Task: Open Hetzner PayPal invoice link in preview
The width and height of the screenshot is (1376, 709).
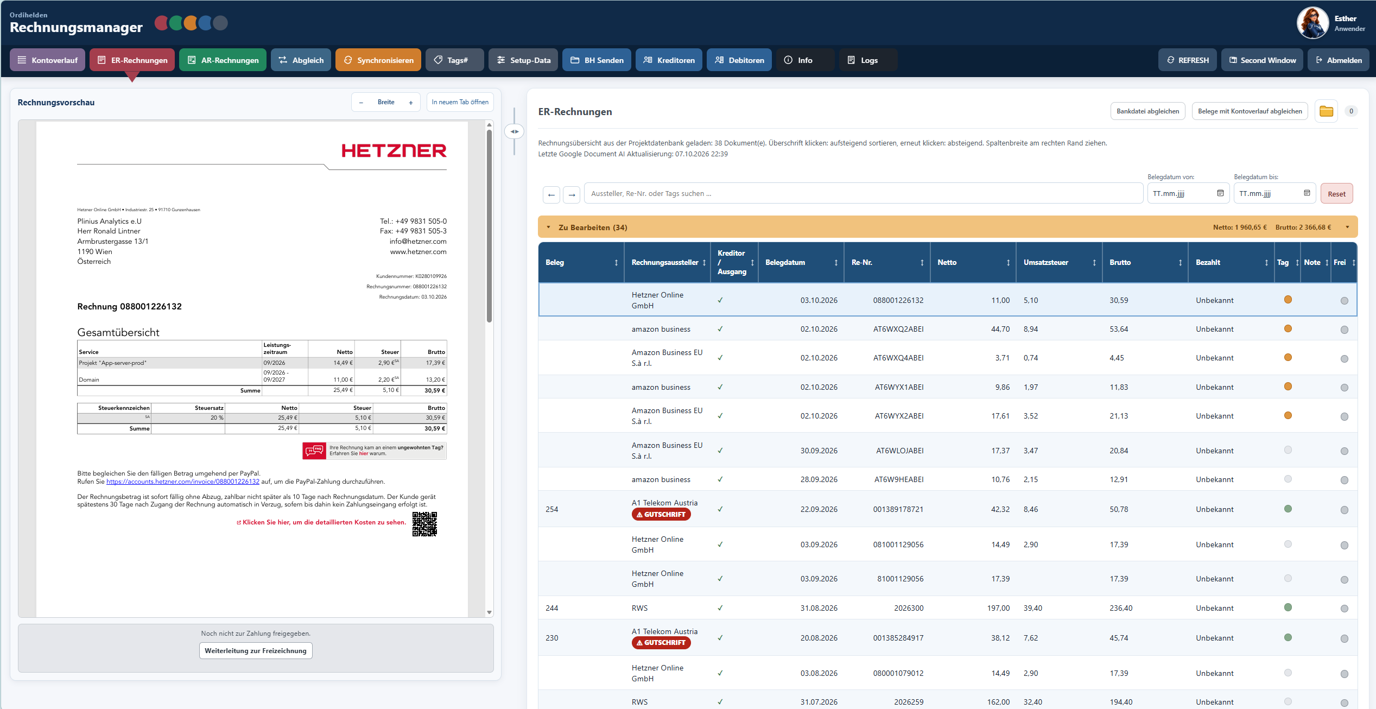Action: coord(182,482)
